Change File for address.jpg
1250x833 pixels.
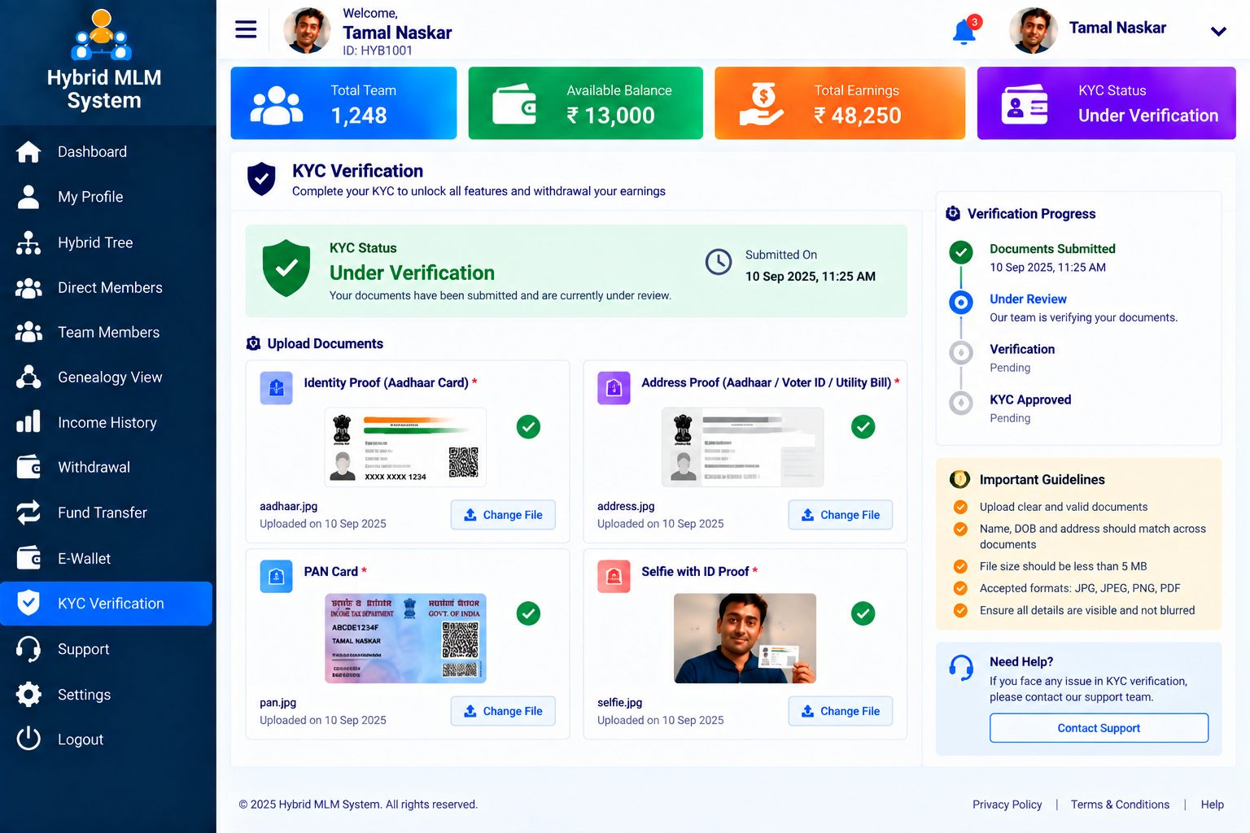pos(841,515)
